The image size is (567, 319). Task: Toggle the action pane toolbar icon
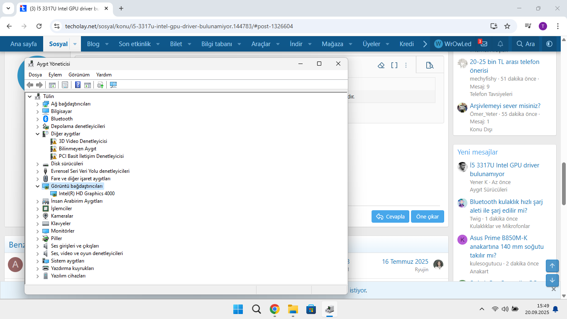click(88, 85)
